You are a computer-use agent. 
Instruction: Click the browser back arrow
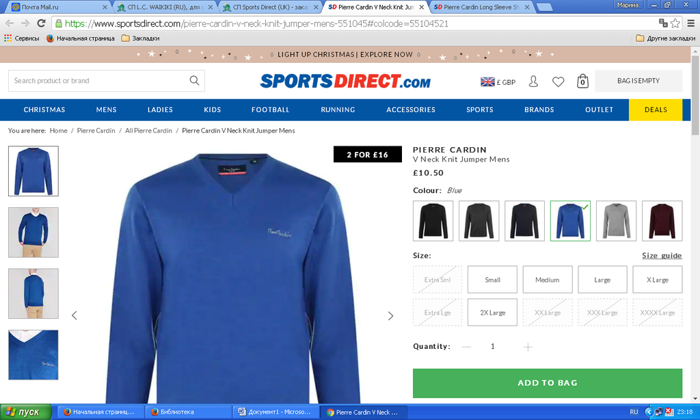(10, 23)
